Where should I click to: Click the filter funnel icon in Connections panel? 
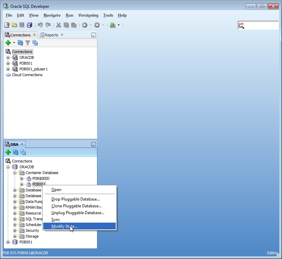point(28,43)
